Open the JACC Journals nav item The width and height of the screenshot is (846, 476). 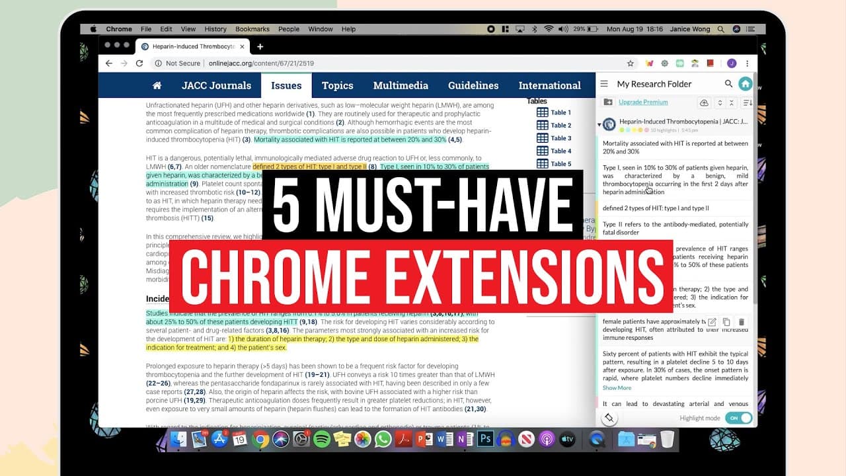point(216,85)
